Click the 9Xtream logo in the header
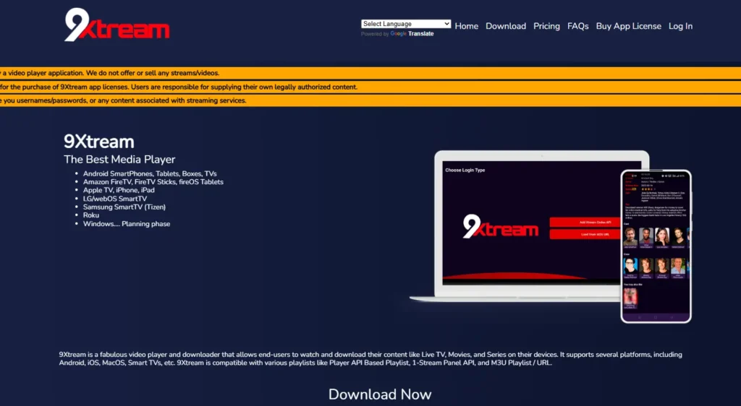 coord(117,25)
